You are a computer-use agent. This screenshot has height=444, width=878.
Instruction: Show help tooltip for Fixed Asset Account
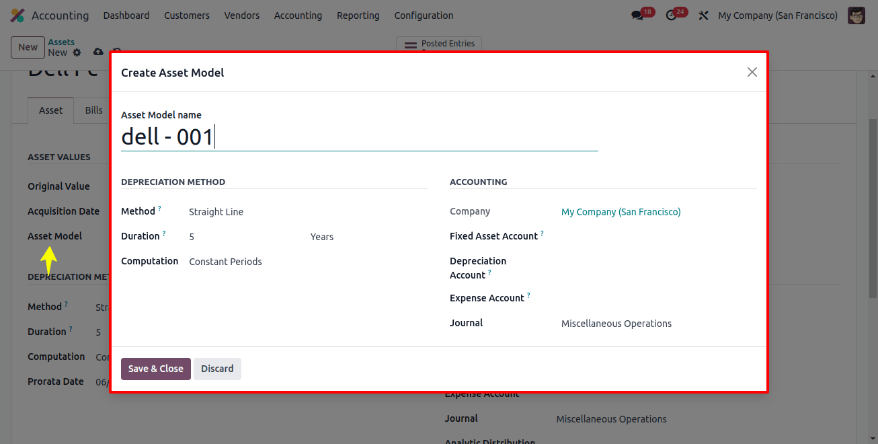(542, 234)
